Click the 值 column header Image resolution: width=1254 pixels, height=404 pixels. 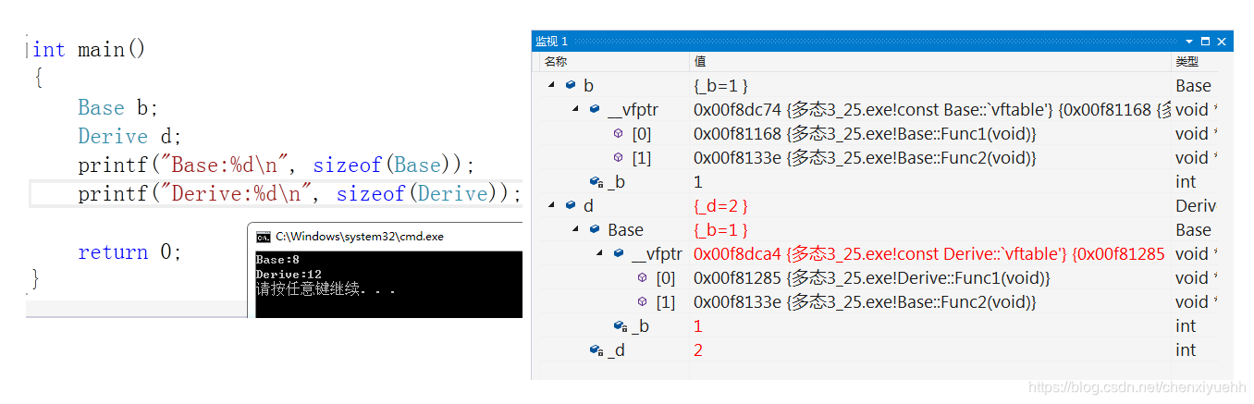pos(699,62)
